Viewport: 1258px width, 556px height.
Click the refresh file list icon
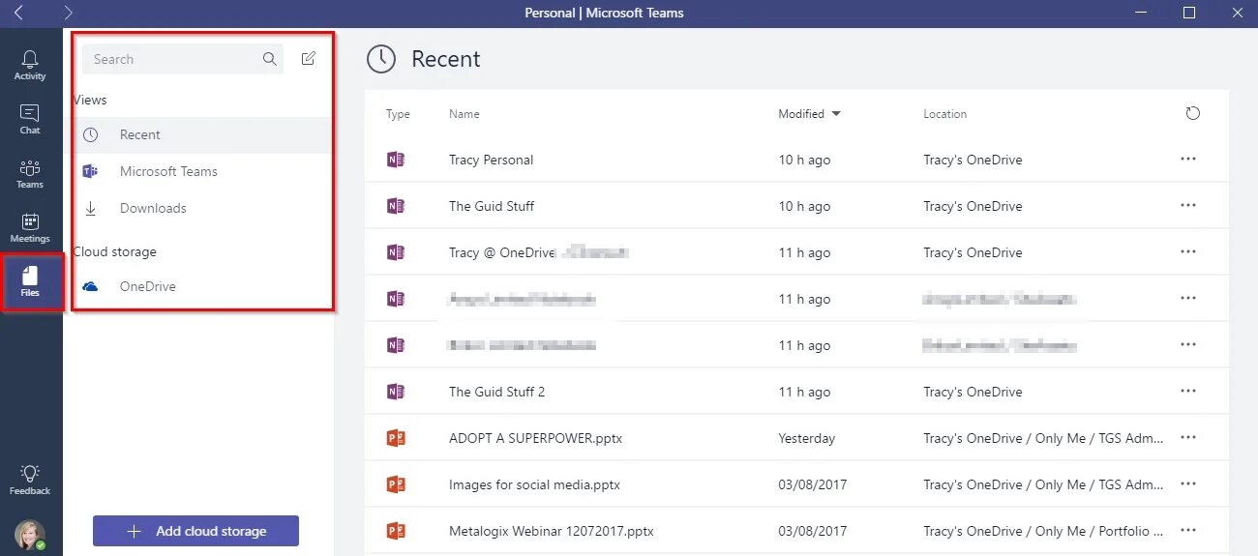[1192, 113]
